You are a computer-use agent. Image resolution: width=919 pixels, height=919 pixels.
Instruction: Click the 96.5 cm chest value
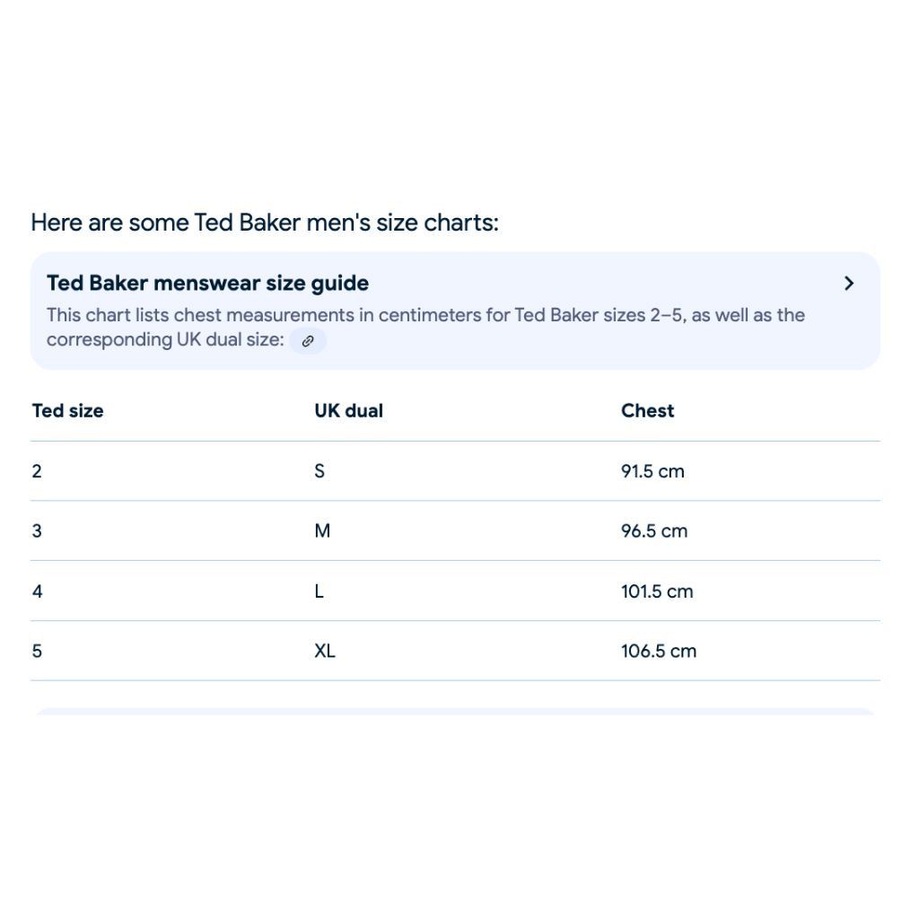654,531
